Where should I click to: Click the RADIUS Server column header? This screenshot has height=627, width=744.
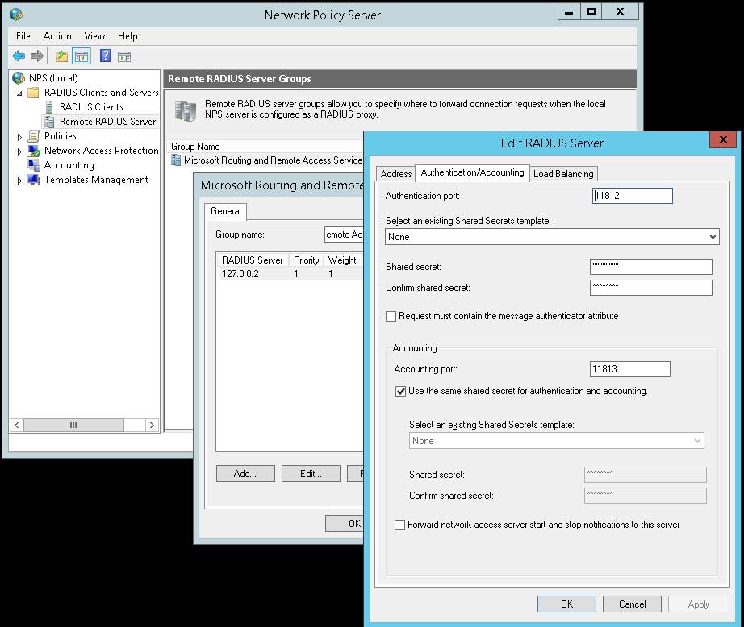pyautogui.click(x=253, y=260)
